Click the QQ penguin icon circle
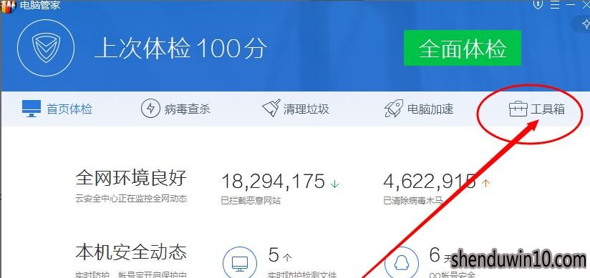The image size is (590, 278). 402,264
